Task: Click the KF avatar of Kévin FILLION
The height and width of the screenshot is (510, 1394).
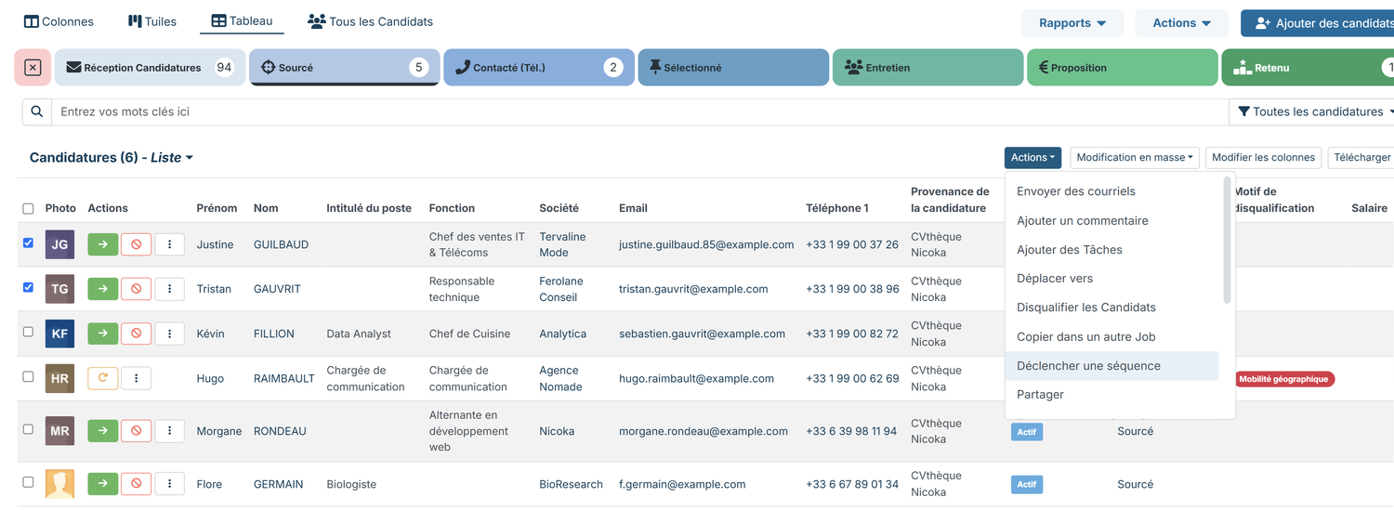Action: click(x=59, y=333)
